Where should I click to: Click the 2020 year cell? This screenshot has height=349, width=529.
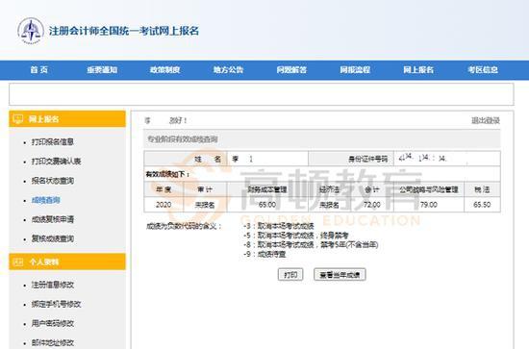(x=164, y=205)
